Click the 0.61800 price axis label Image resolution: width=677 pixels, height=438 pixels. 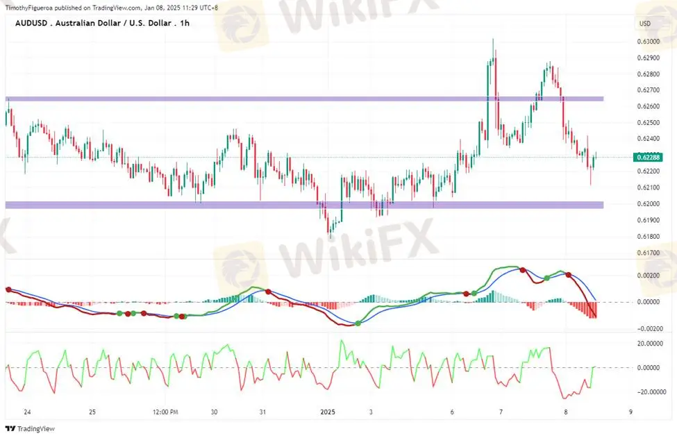coord(649,237)
